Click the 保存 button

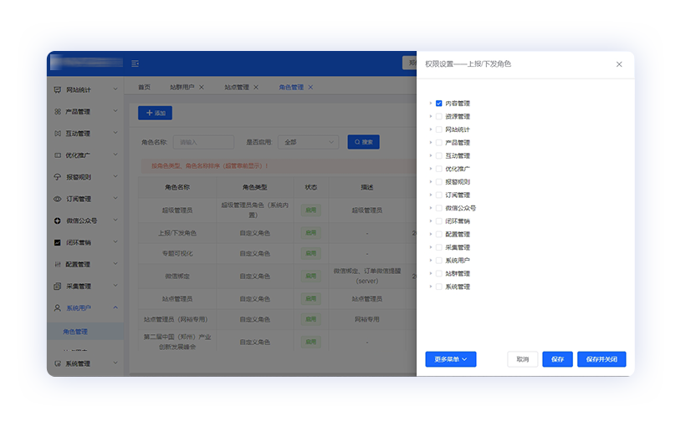click(x=557, y=359)
